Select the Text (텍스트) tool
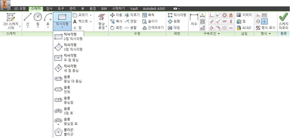 81,21
